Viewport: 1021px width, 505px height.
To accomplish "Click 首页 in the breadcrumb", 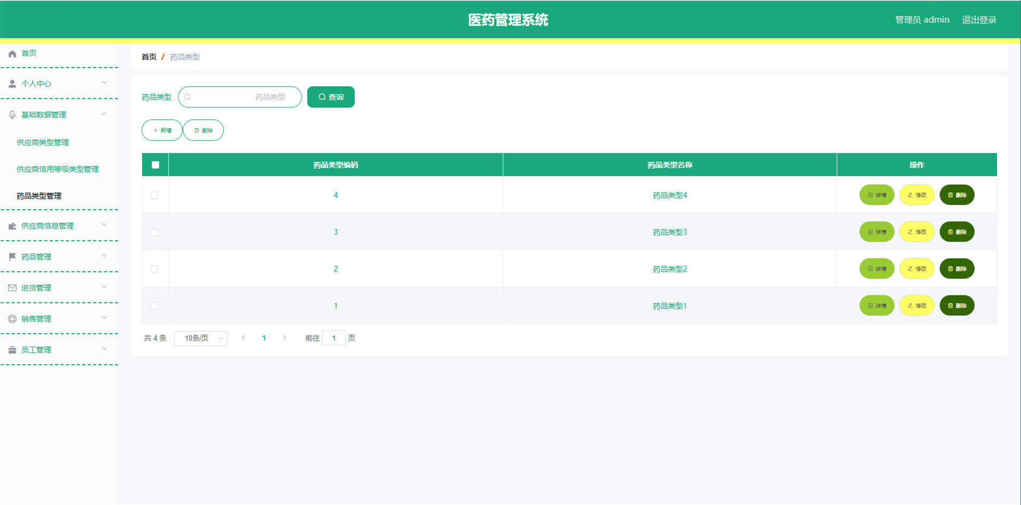I will [x=149, y=57].
